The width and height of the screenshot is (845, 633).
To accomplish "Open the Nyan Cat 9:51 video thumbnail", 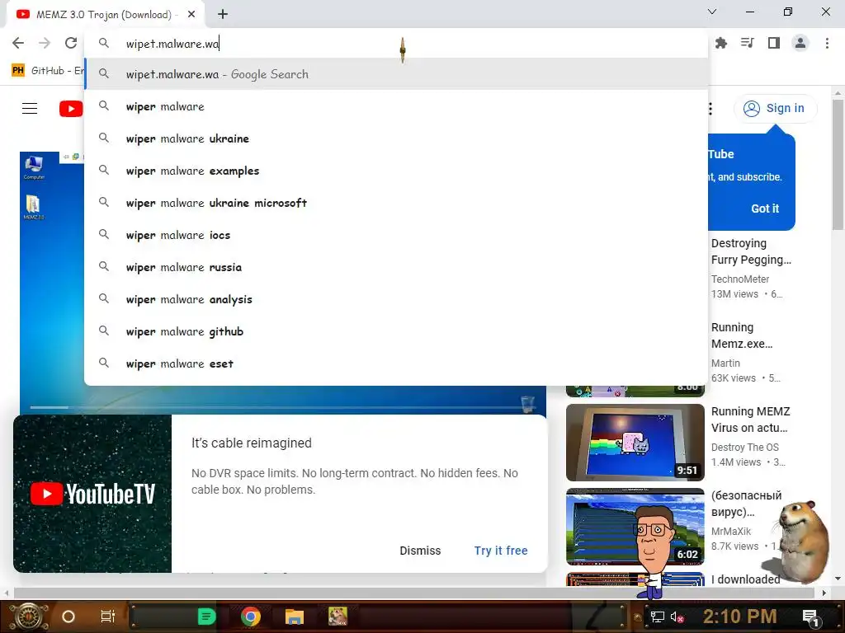I will coord(635,443).
